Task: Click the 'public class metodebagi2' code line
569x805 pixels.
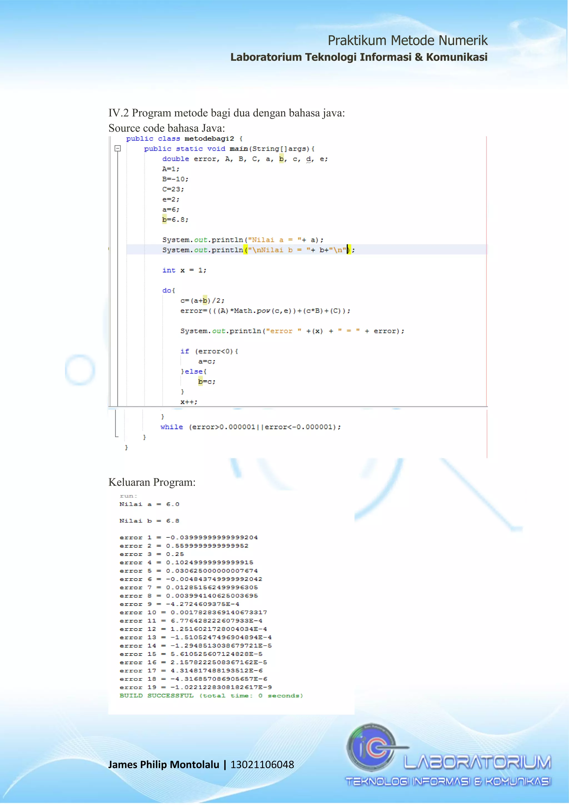Action: (x=184, y=139)
